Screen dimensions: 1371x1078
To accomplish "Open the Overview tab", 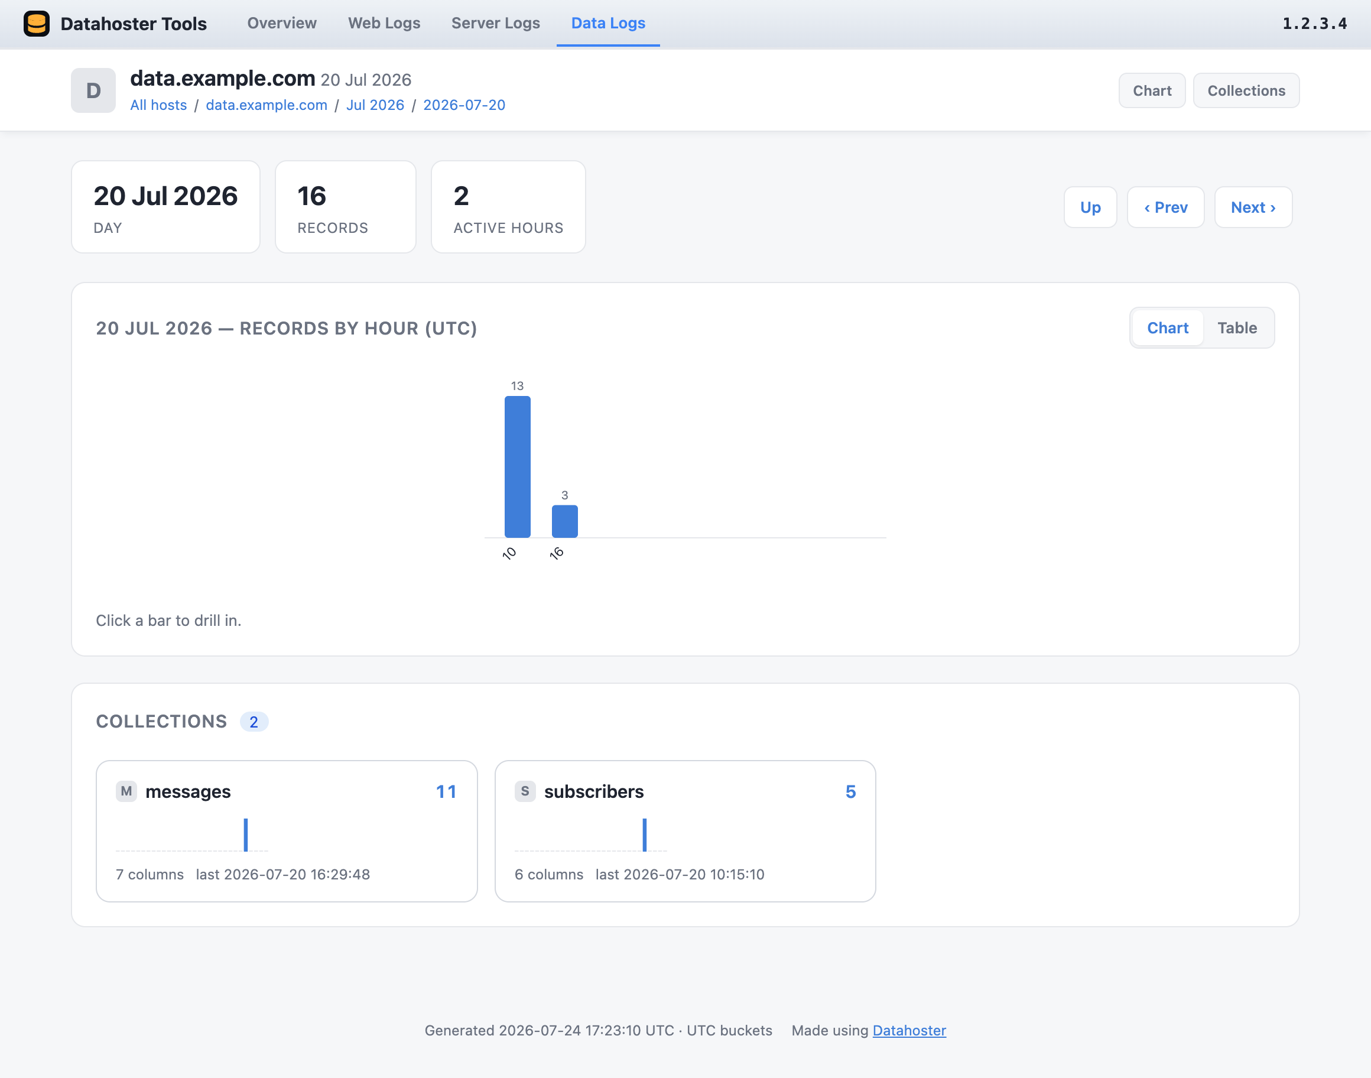I will coord(282,24).
